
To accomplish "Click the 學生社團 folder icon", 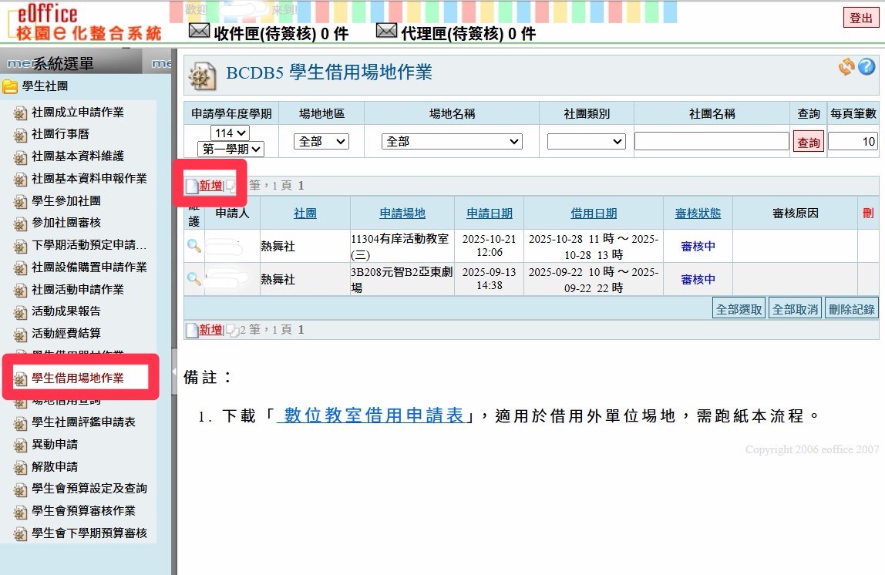I will pyautogui.click(x=10, y=86).
